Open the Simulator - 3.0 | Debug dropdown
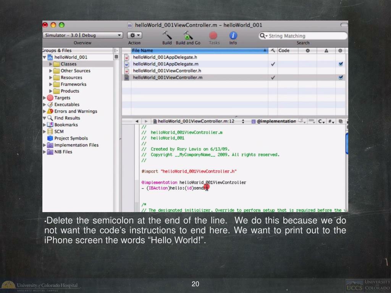Viewport: 391px width, 293px height. [x=83, y=35]
